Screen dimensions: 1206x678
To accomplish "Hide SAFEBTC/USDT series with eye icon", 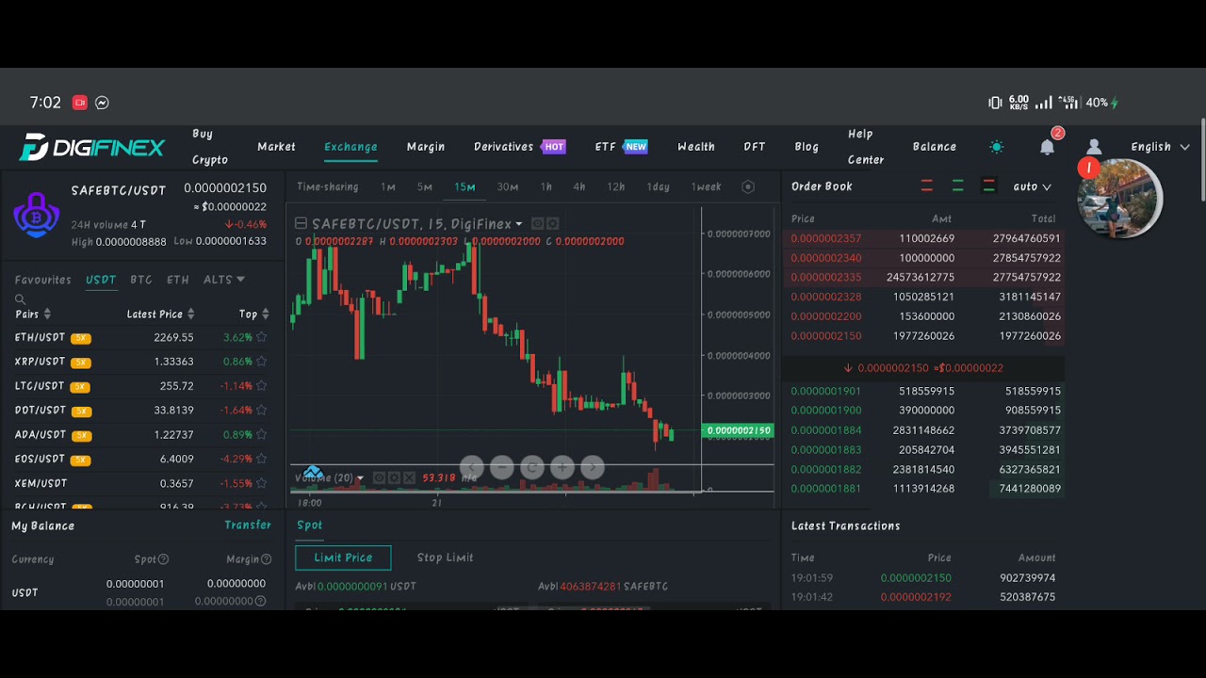I will 537,223.
